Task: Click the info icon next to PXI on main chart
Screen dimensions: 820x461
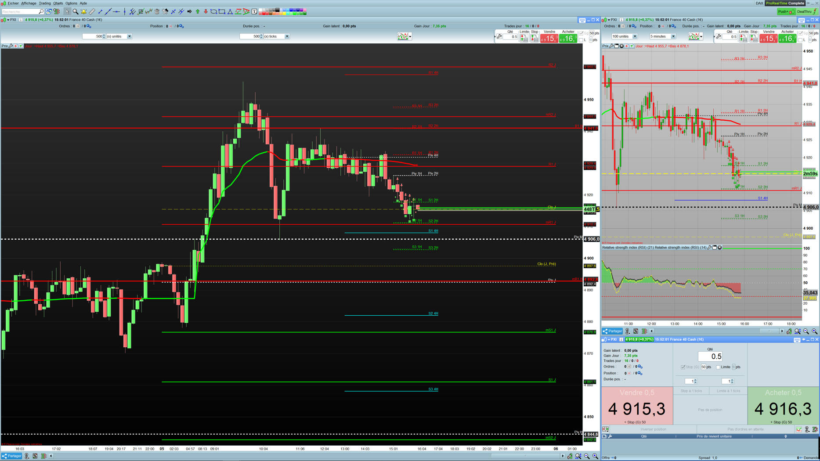Action: [x=21, y=20]
